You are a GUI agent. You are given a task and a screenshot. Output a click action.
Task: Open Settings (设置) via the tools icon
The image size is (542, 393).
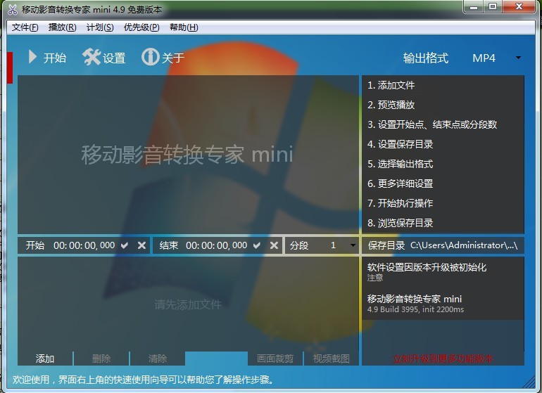coord(92,58)
